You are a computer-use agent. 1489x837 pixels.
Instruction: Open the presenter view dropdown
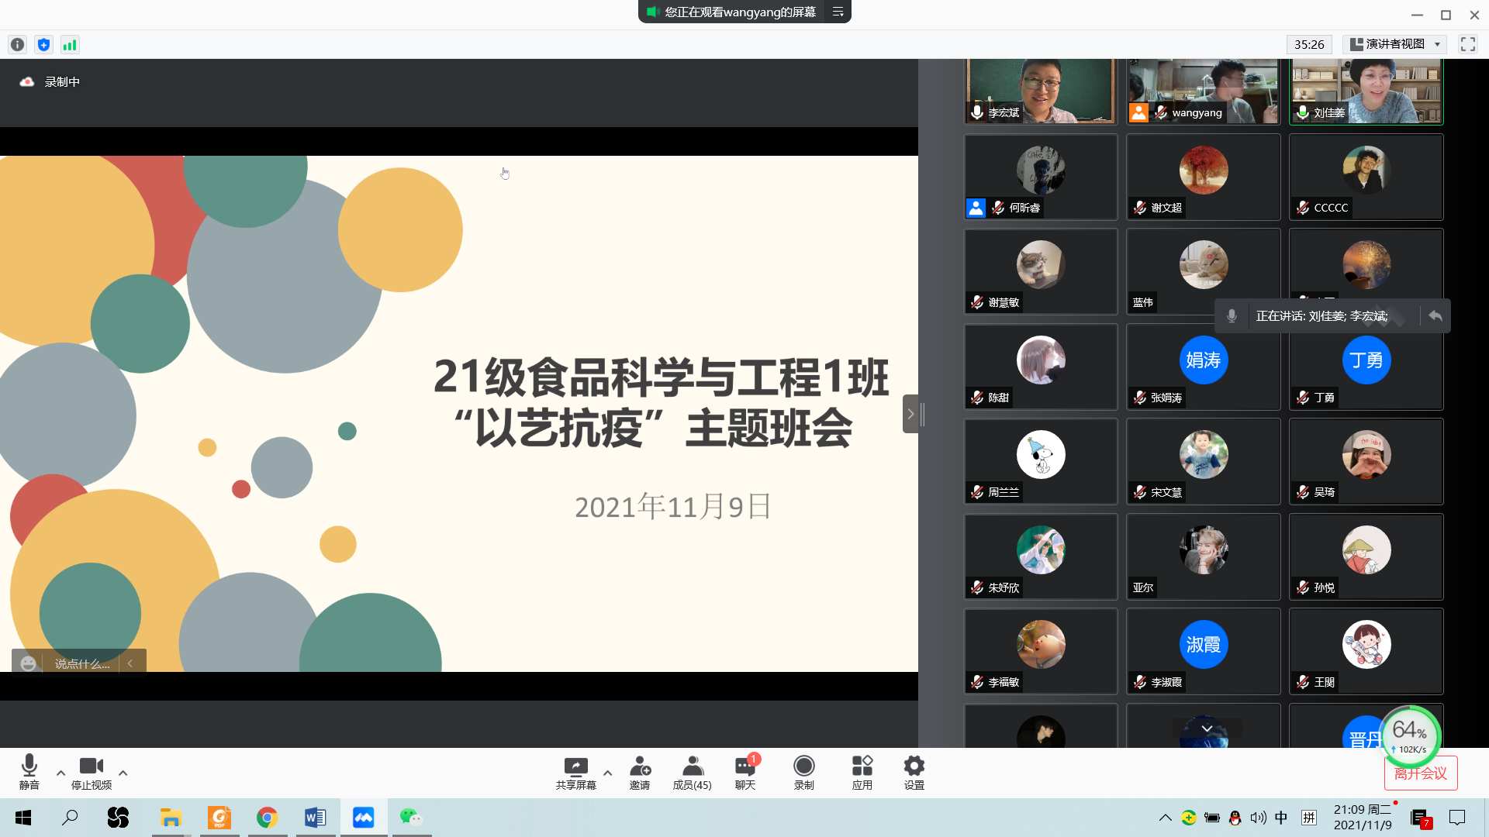pos(1394,44)
